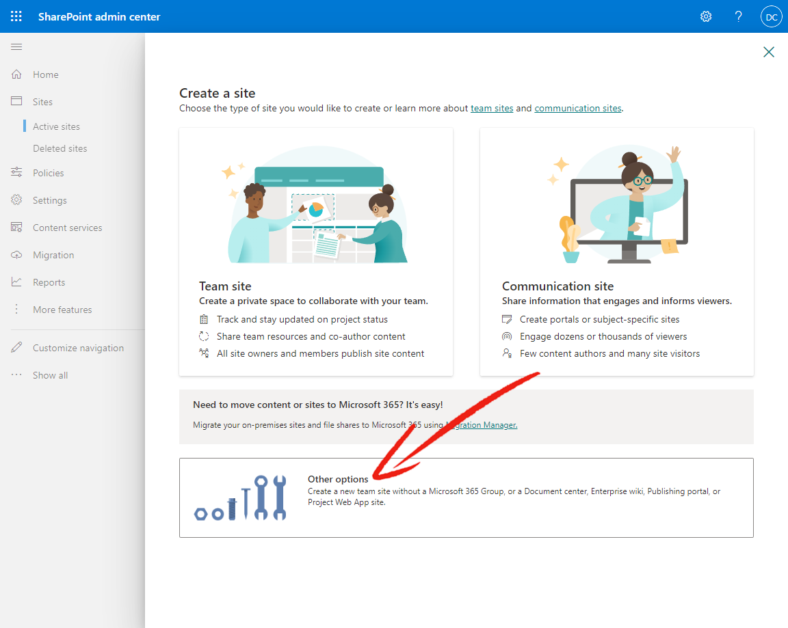The height and width of the screenshot is (628, 788).
Task: Show all navigation items
Action: coord(50,375)
